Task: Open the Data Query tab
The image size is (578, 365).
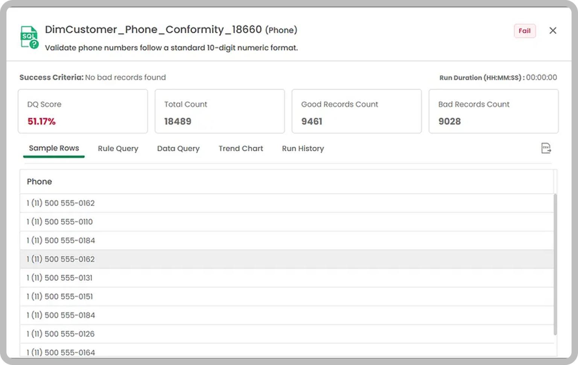Action: coord(178,148)
